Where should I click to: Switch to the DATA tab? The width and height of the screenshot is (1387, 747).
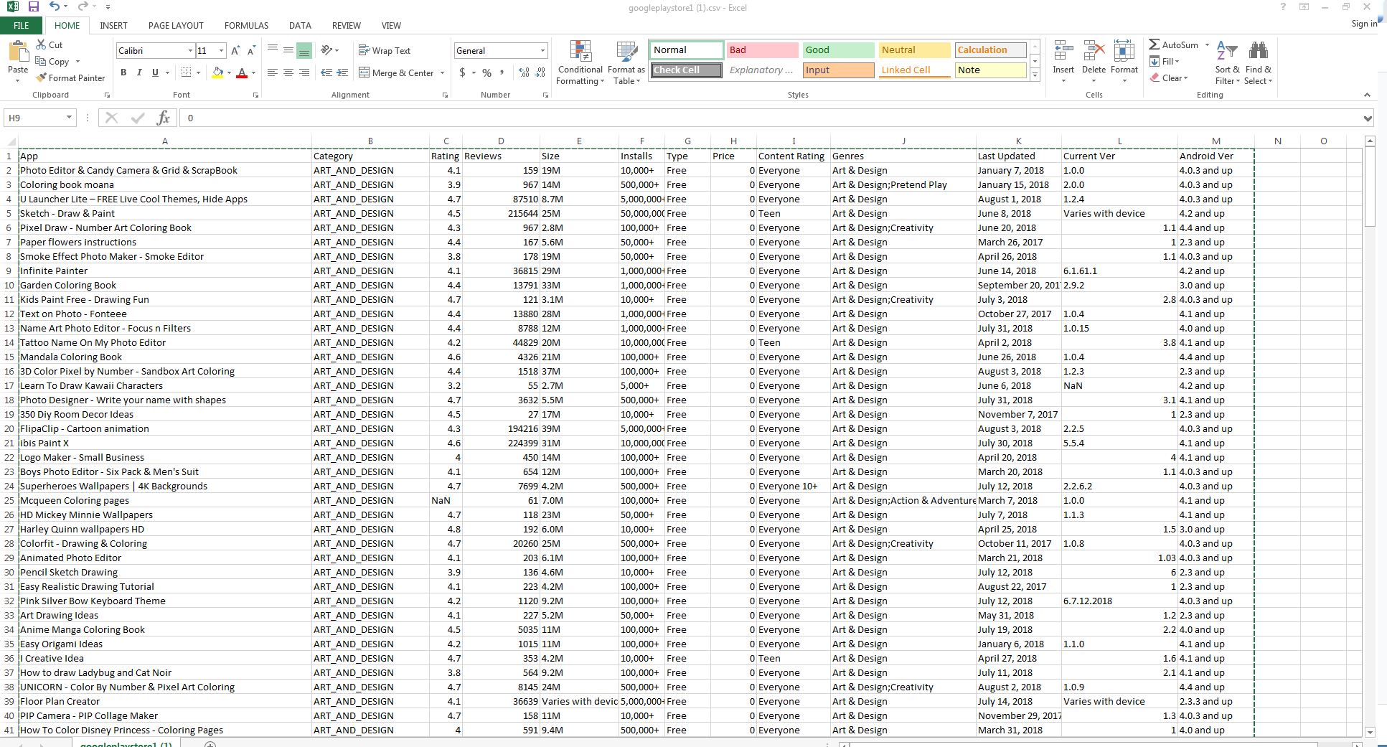300,26
